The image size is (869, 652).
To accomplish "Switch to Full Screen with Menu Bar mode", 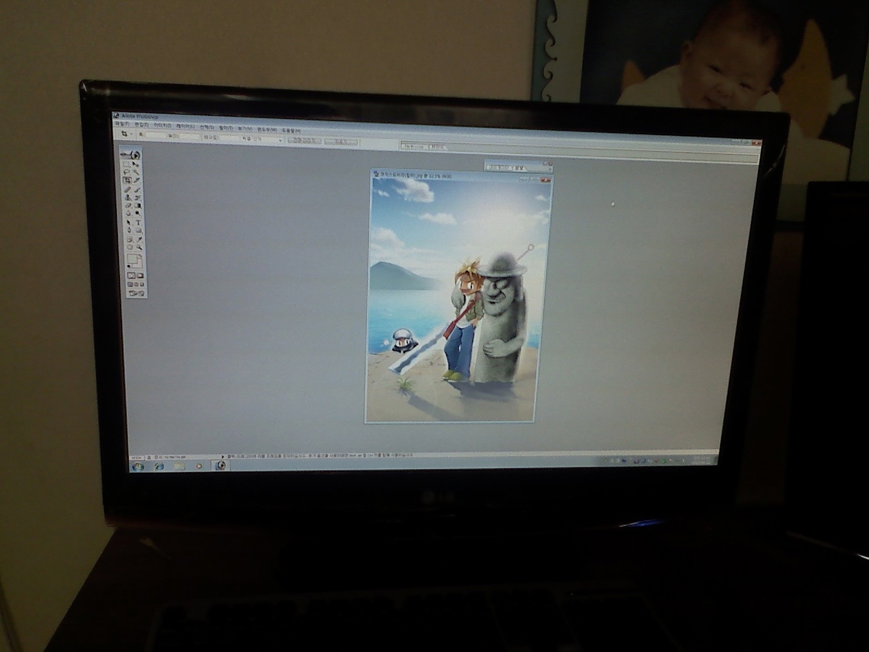I will (136, 284).
